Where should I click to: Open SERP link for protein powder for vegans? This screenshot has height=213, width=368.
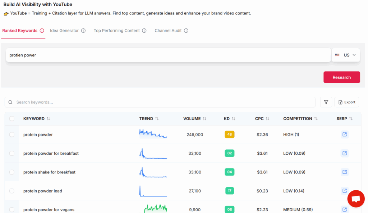point(344,209)
